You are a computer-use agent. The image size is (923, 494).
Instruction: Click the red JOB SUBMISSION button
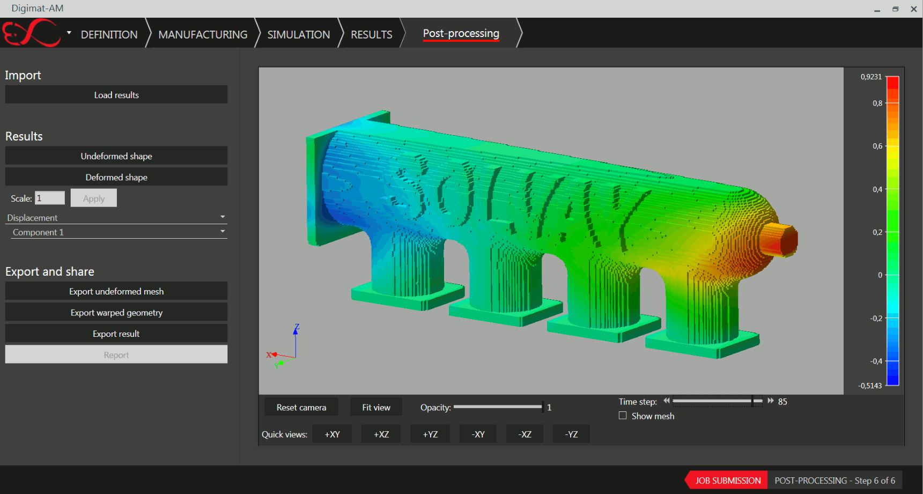coord(727,481)
